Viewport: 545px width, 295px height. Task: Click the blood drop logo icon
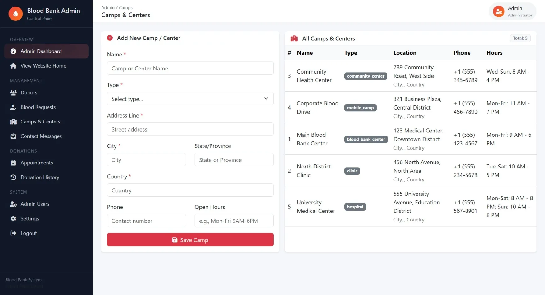pos(16,13)
